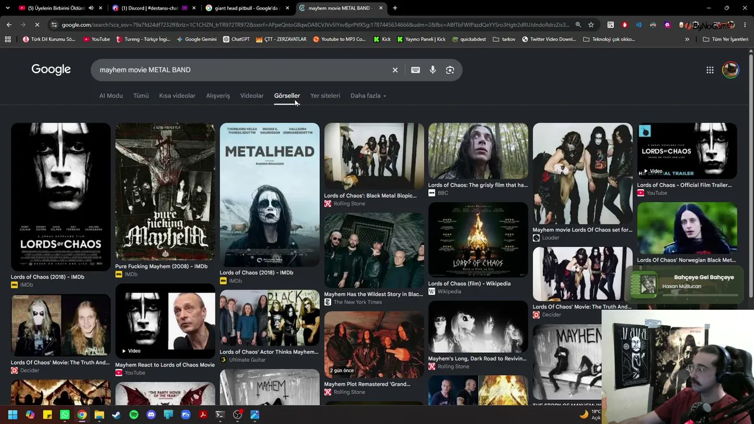Search by image with Google Lens icon
754x424 pixels.
point(450,70)
